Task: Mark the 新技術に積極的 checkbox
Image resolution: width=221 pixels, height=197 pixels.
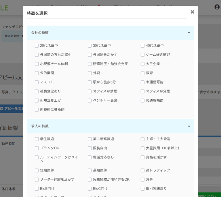Action: coord(37,110)
